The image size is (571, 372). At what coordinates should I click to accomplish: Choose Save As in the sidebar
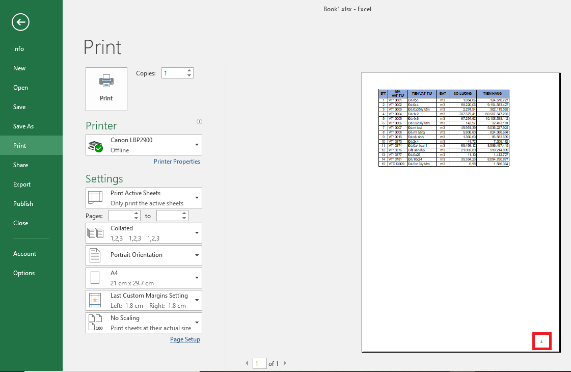(31, 126)
